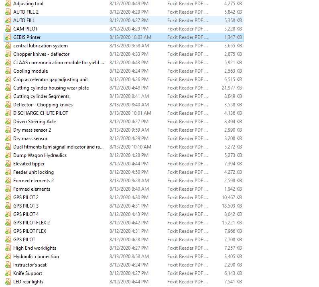Click the DISCHARGE CHUTE PILOT file name
Viewport: 319px width, 287px height.
coord(41,113)
